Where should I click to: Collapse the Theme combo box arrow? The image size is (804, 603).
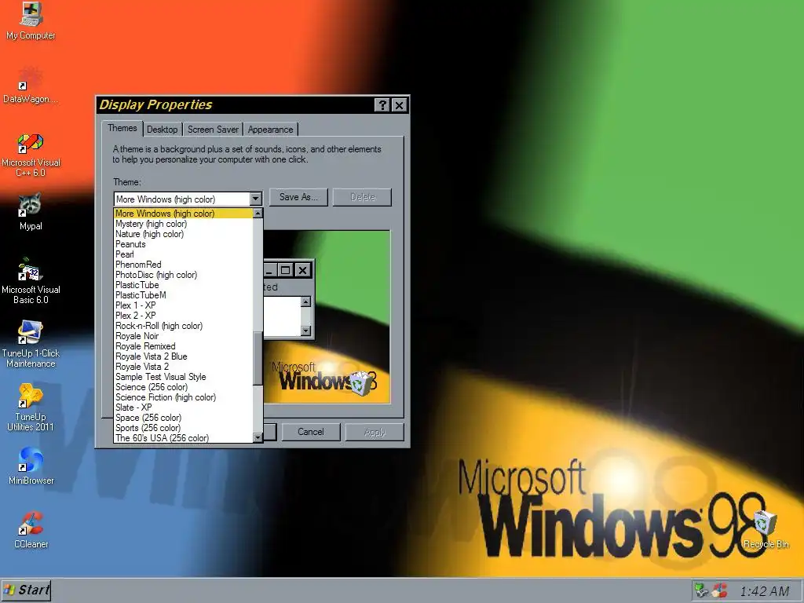[x=255, y=199]
